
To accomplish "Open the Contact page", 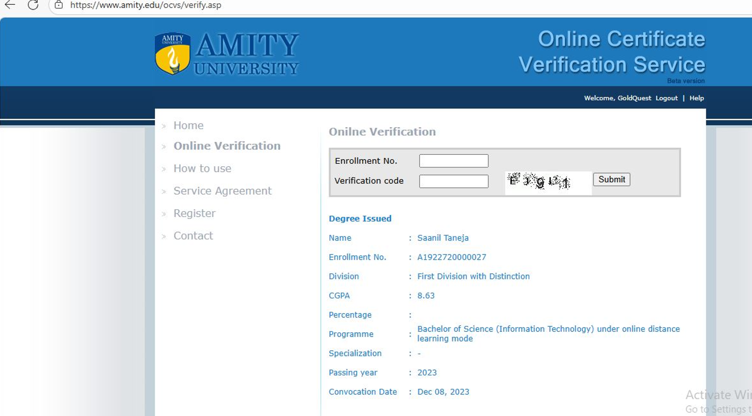I will [193, 236].
